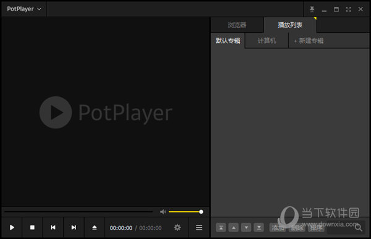Screen dimensions: 371x239
Task: Open the PotPlayer main menu dropdown
Action: pos(24,9)
